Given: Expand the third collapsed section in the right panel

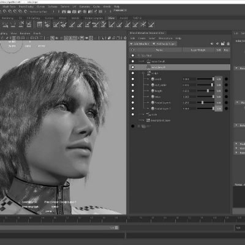Looking at the screenshot, I should 237,125.
